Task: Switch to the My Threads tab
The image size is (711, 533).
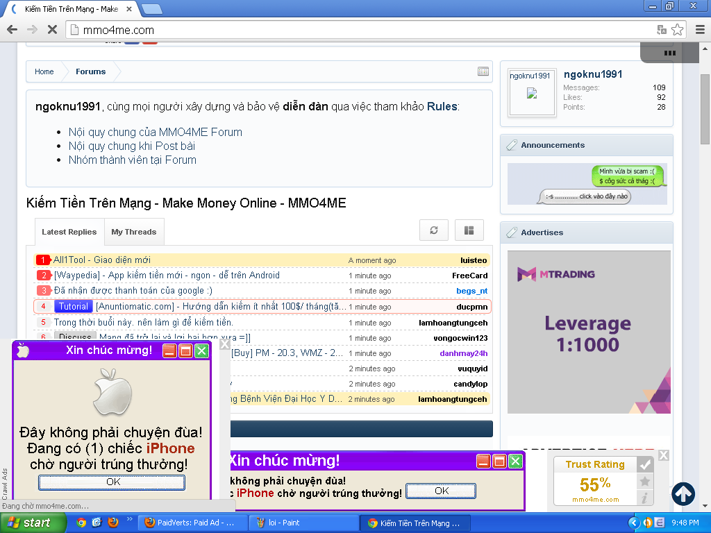Action: point(134,232)
